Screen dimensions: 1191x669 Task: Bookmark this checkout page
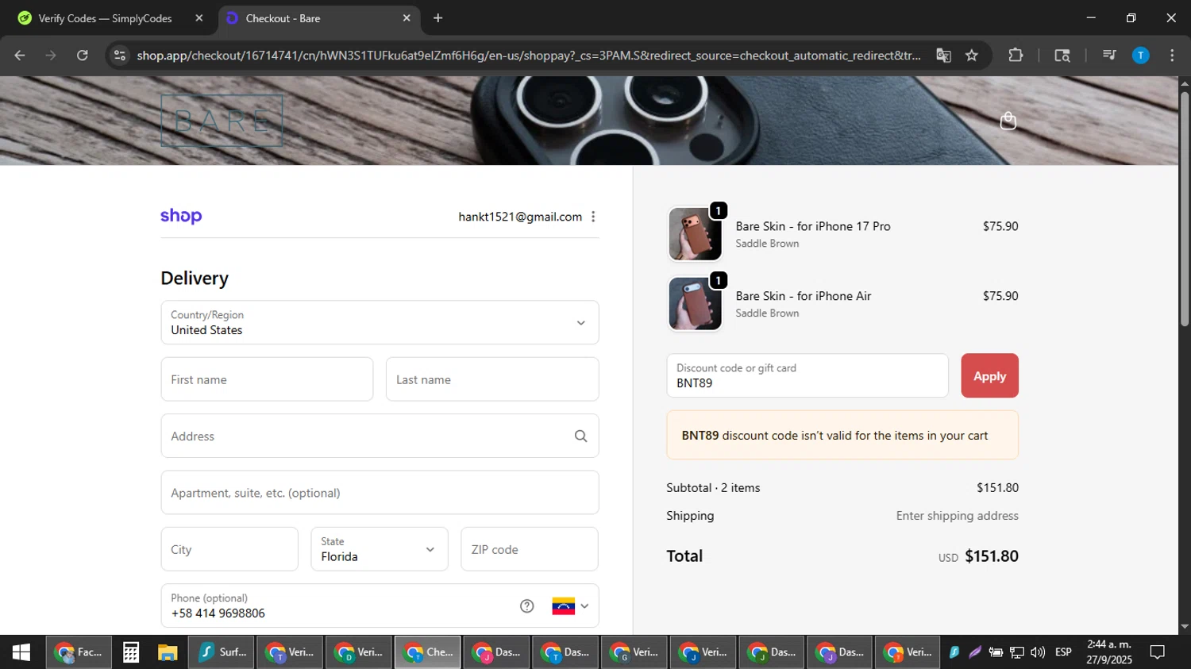tap(972, 56)
